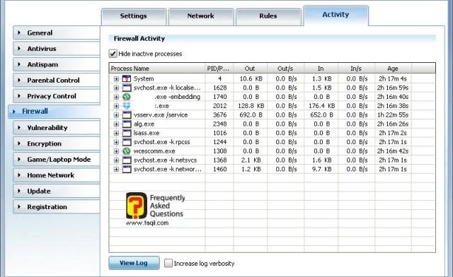453x277 pixels.
Task: Expand the svchost.exe -k rpcss row
Action: (116, 142)
